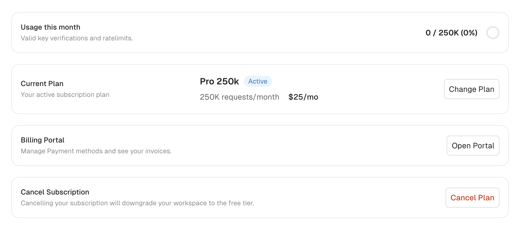Select the free tier downgrade warning text
Screen dimensions: 518x228
[137, 203]
